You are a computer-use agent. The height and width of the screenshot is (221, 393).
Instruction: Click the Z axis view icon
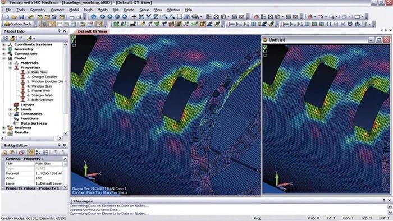coord(156,17)
